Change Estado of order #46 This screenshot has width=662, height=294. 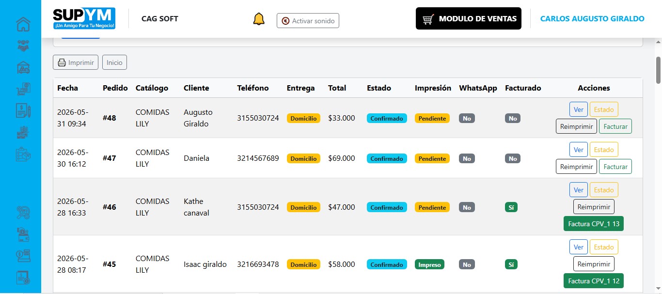pos(604,190)
